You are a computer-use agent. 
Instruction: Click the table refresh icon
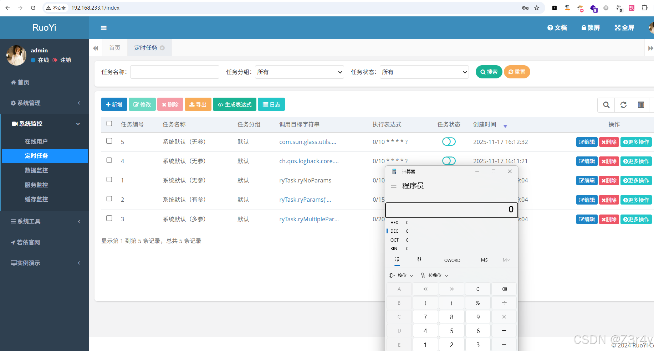pyautogui.click(x=623, y=105)
